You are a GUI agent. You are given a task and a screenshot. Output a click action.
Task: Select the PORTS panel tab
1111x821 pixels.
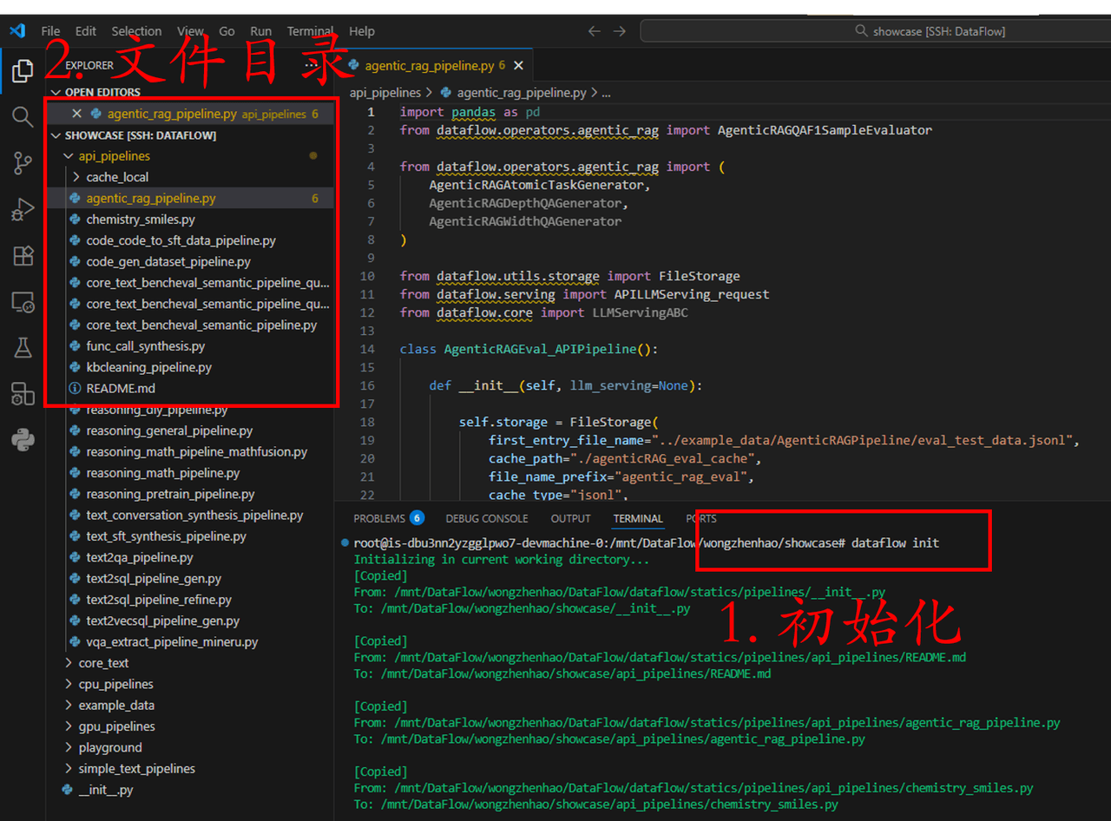(x=700, y=518)
